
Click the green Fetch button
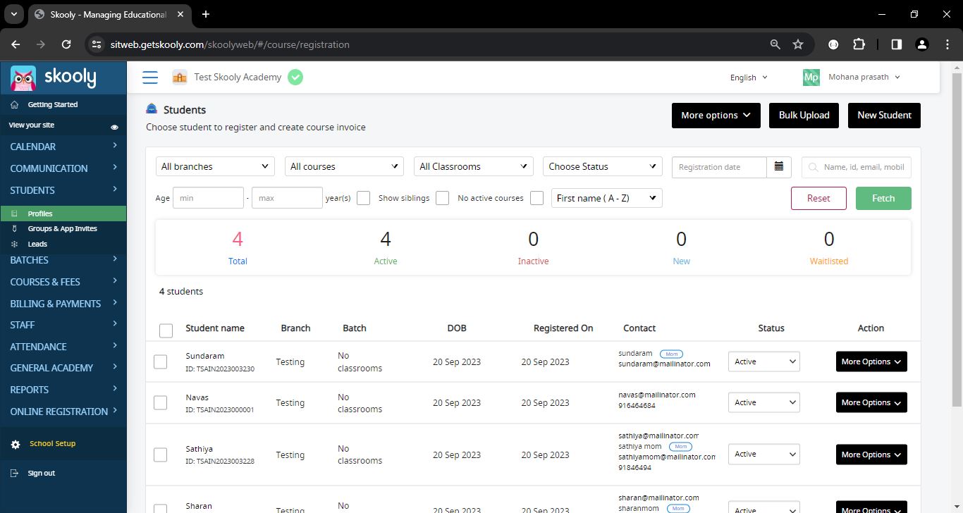883,198
